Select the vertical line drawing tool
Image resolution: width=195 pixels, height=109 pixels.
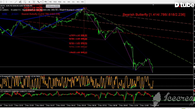point(6,2)
